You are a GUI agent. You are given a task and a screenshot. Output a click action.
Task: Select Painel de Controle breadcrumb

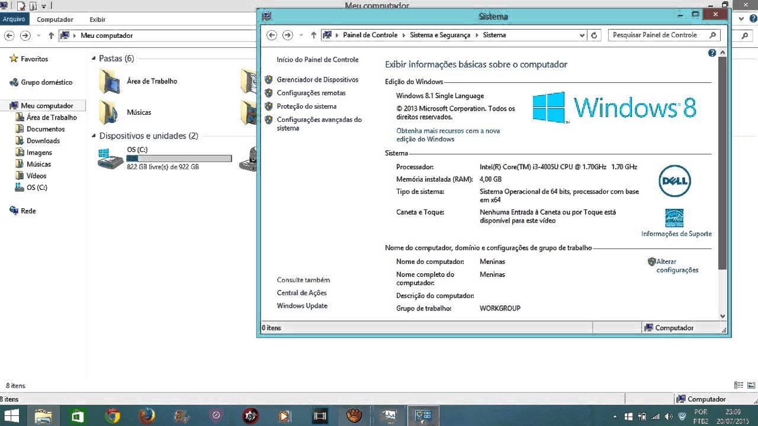coord(370,35)
